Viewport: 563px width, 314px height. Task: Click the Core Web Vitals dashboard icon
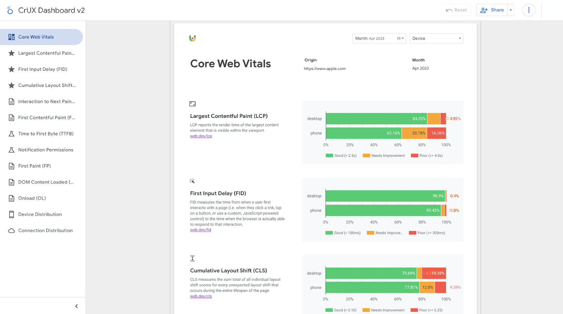12,37
